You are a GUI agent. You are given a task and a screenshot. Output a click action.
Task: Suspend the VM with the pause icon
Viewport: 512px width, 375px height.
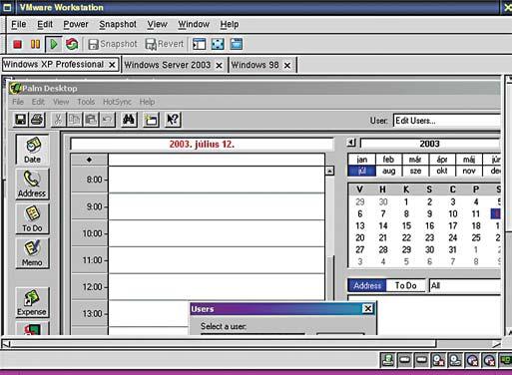pyautogui.click(x=35, y=44)
